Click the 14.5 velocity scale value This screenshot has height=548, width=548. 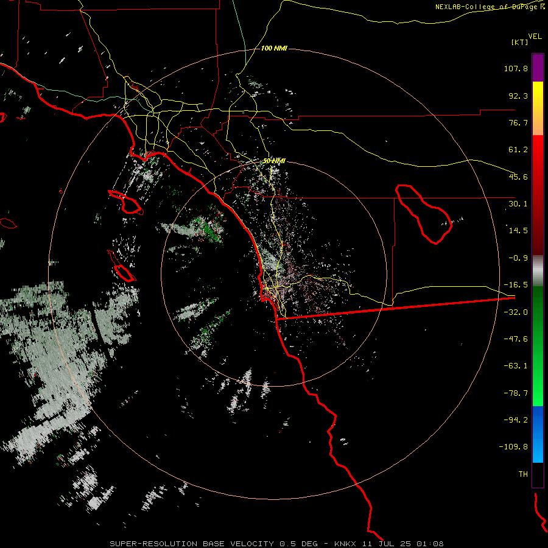(518, 231)
